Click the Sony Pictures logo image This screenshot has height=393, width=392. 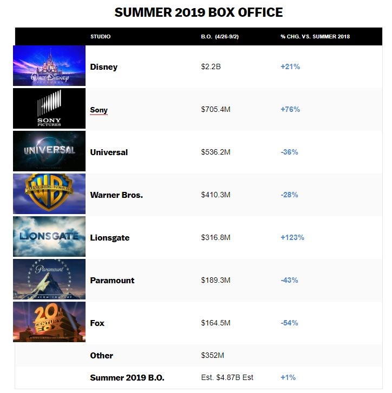(x=49, y=109)
